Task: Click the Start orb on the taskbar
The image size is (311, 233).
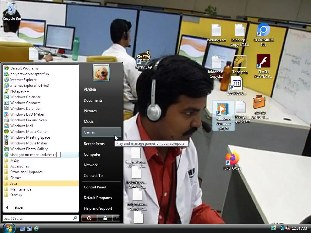Action: pyautogui.click(x=9, y=228)
